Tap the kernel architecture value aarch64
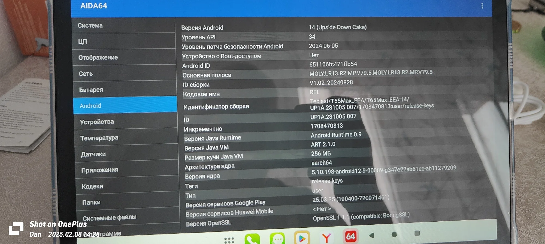 point(322,163)
